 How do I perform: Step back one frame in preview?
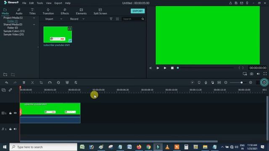pos(150,68)
